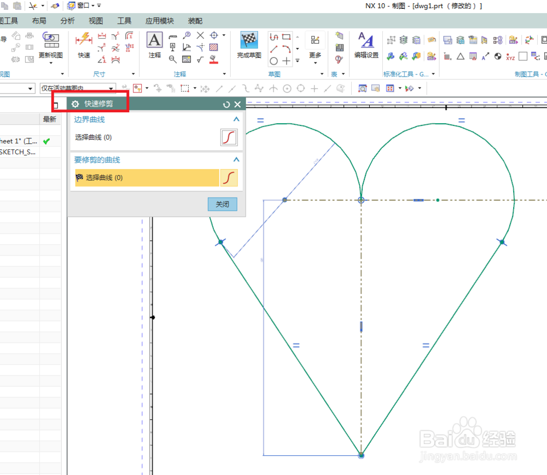Select the Profile curve sketch tool
Image resolution: width=547 pixels, height=475 pixels.
coord(274,37)
